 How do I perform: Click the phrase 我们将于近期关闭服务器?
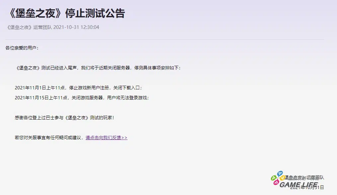pos(105,68)
